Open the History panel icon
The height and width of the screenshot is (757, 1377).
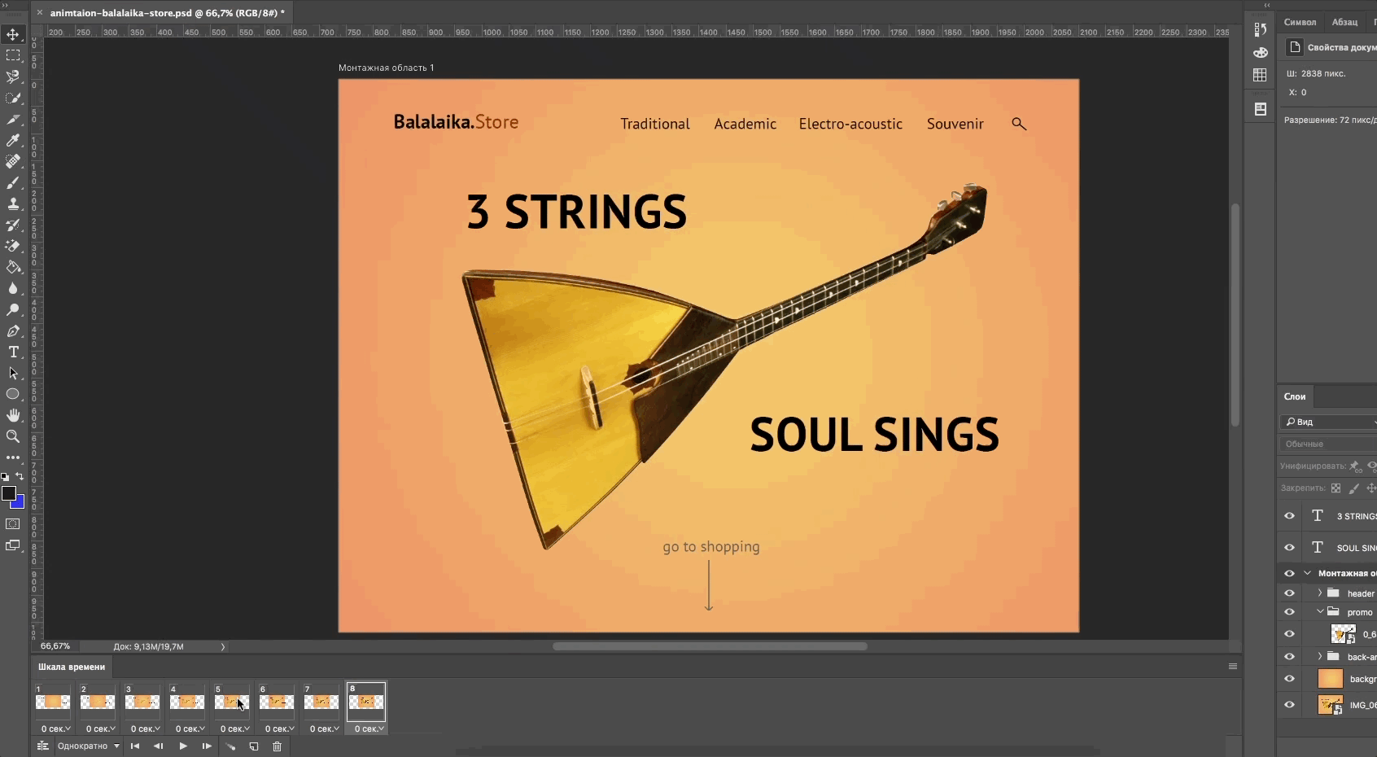pyautogui.click(x=1261, y=29)
